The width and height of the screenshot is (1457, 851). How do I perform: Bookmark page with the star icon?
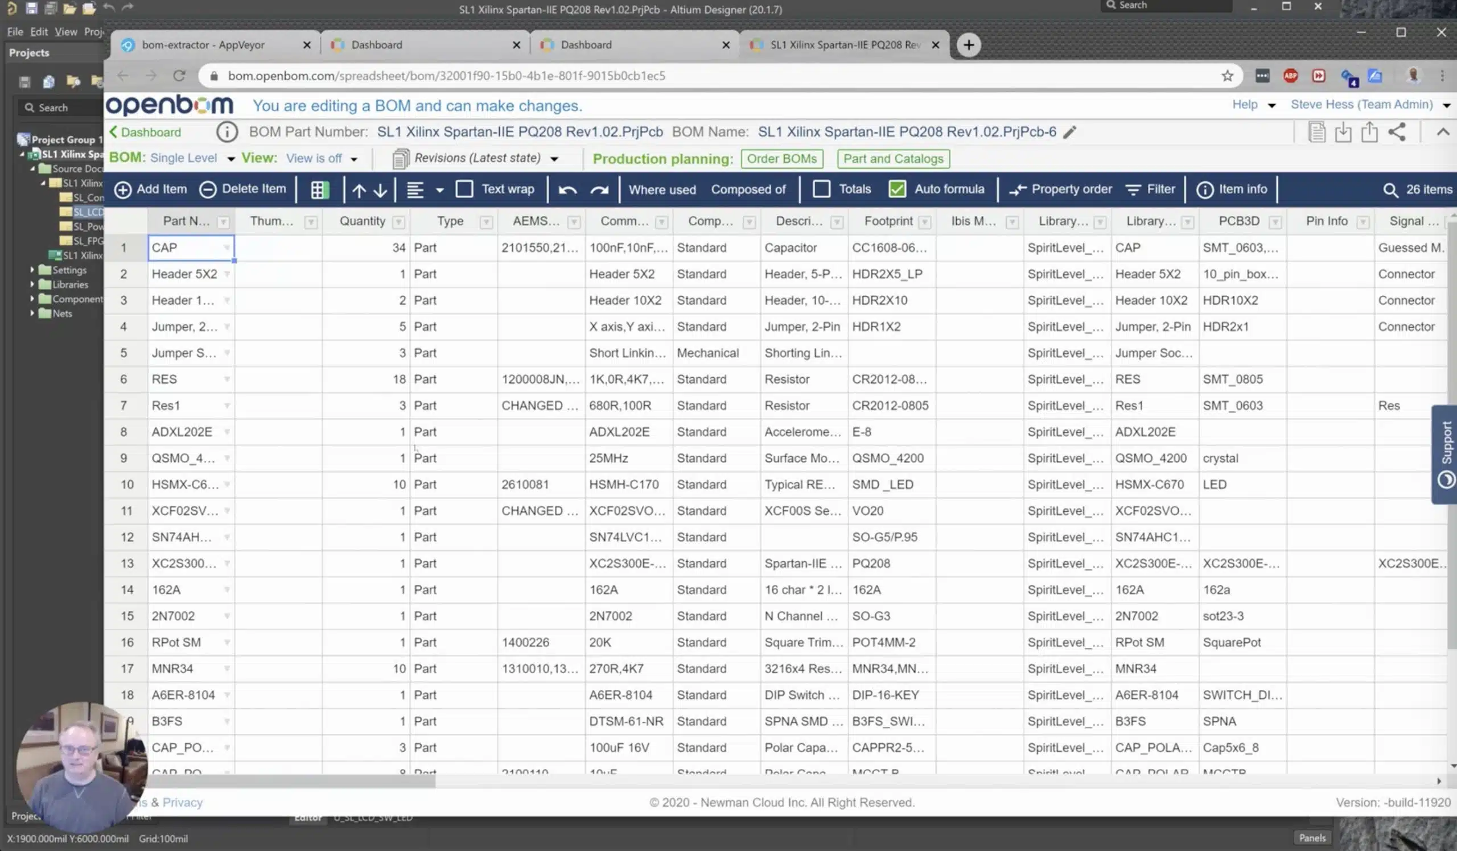pyautogui.click(x=1227, y=76)
